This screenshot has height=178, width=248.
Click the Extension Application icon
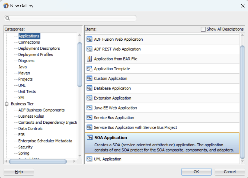(x=89, y=98)
